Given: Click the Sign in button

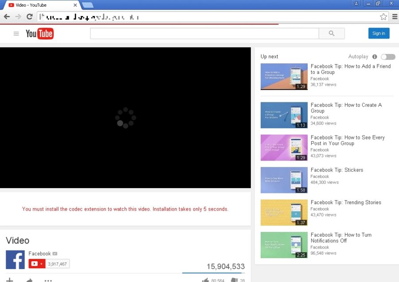Looking at the screenshot, I should pyautogui.click(x=379, y=33).
